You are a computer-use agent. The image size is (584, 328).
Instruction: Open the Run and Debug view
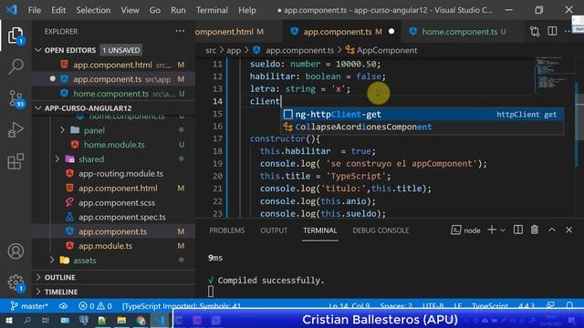[16, 129]
